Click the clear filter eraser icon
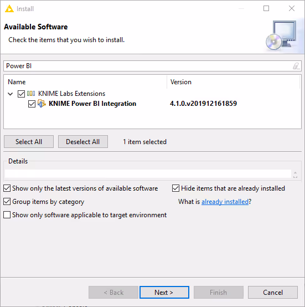Image resolution: width=305 pixels, height=307 pixels. point(296,66)
